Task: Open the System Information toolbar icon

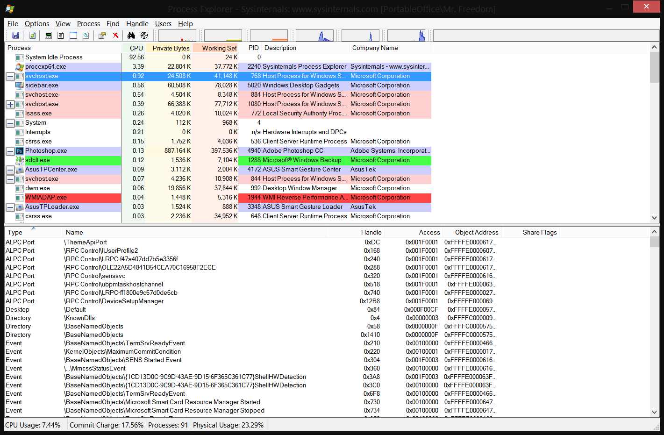Action: [x=49, y=36]
